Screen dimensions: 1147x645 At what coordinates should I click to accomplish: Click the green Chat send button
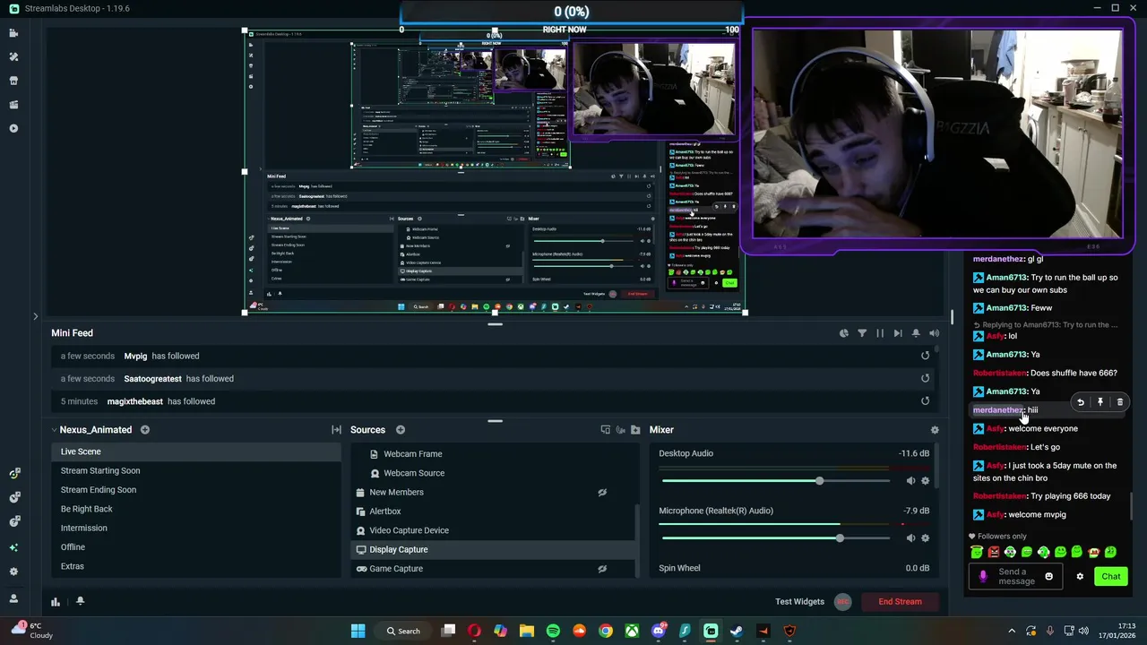pyautogui.click(x=1111, y=577)
